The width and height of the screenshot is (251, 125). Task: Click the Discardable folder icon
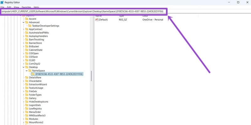(x=27, y=81)
